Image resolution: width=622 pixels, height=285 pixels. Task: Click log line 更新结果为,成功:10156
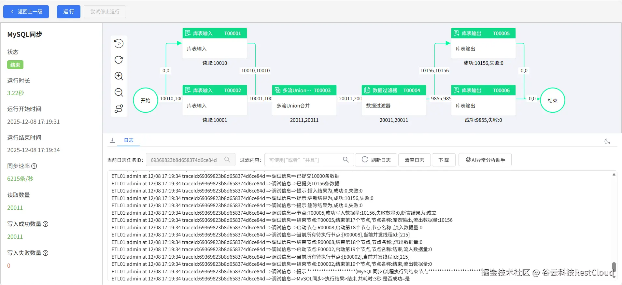[242, 198]
